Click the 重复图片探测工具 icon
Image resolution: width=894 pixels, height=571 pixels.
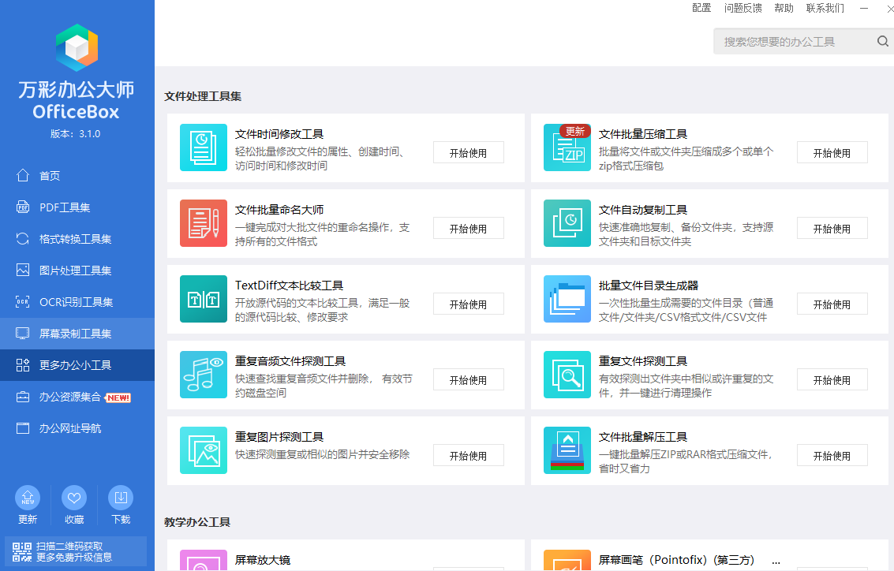(x=203, y=450)
